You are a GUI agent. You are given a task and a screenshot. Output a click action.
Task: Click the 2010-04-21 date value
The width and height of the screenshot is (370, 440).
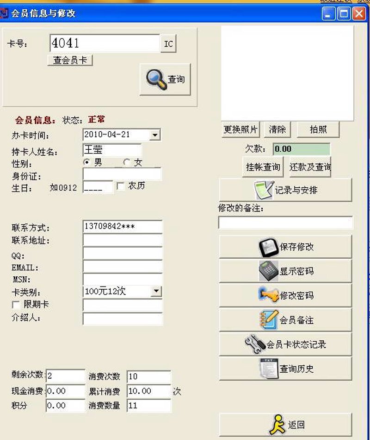click(107, 134)
